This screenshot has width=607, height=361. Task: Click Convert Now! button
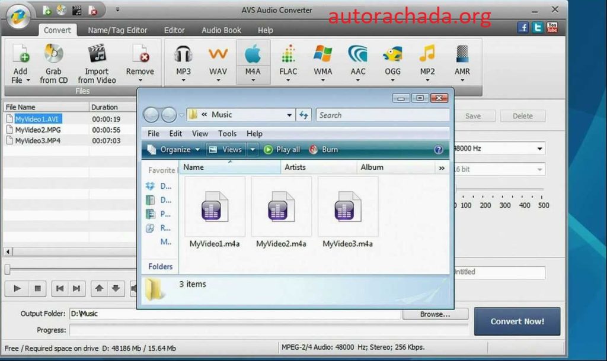517,321
